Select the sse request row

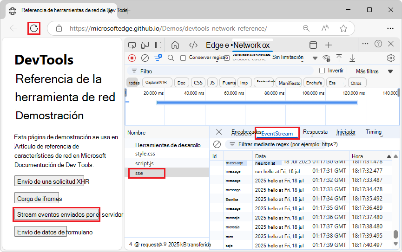(167, 173)
